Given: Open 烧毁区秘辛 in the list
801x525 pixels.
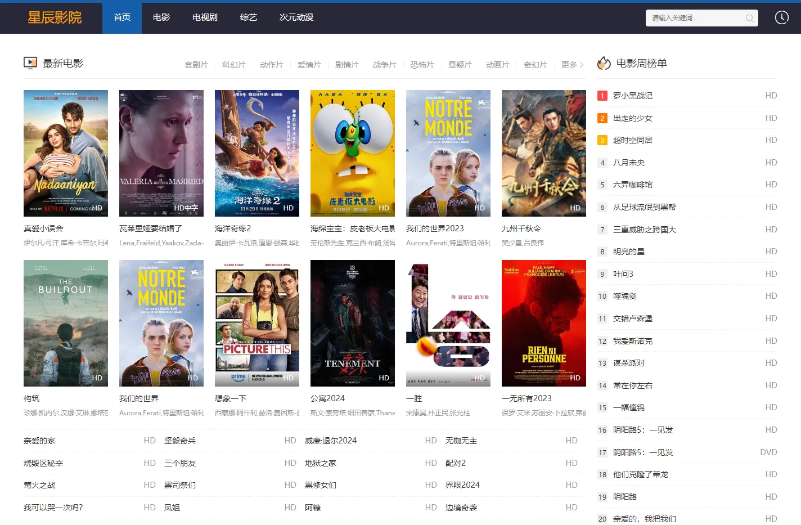Looking at the screenshot, I should click(43, 463).
